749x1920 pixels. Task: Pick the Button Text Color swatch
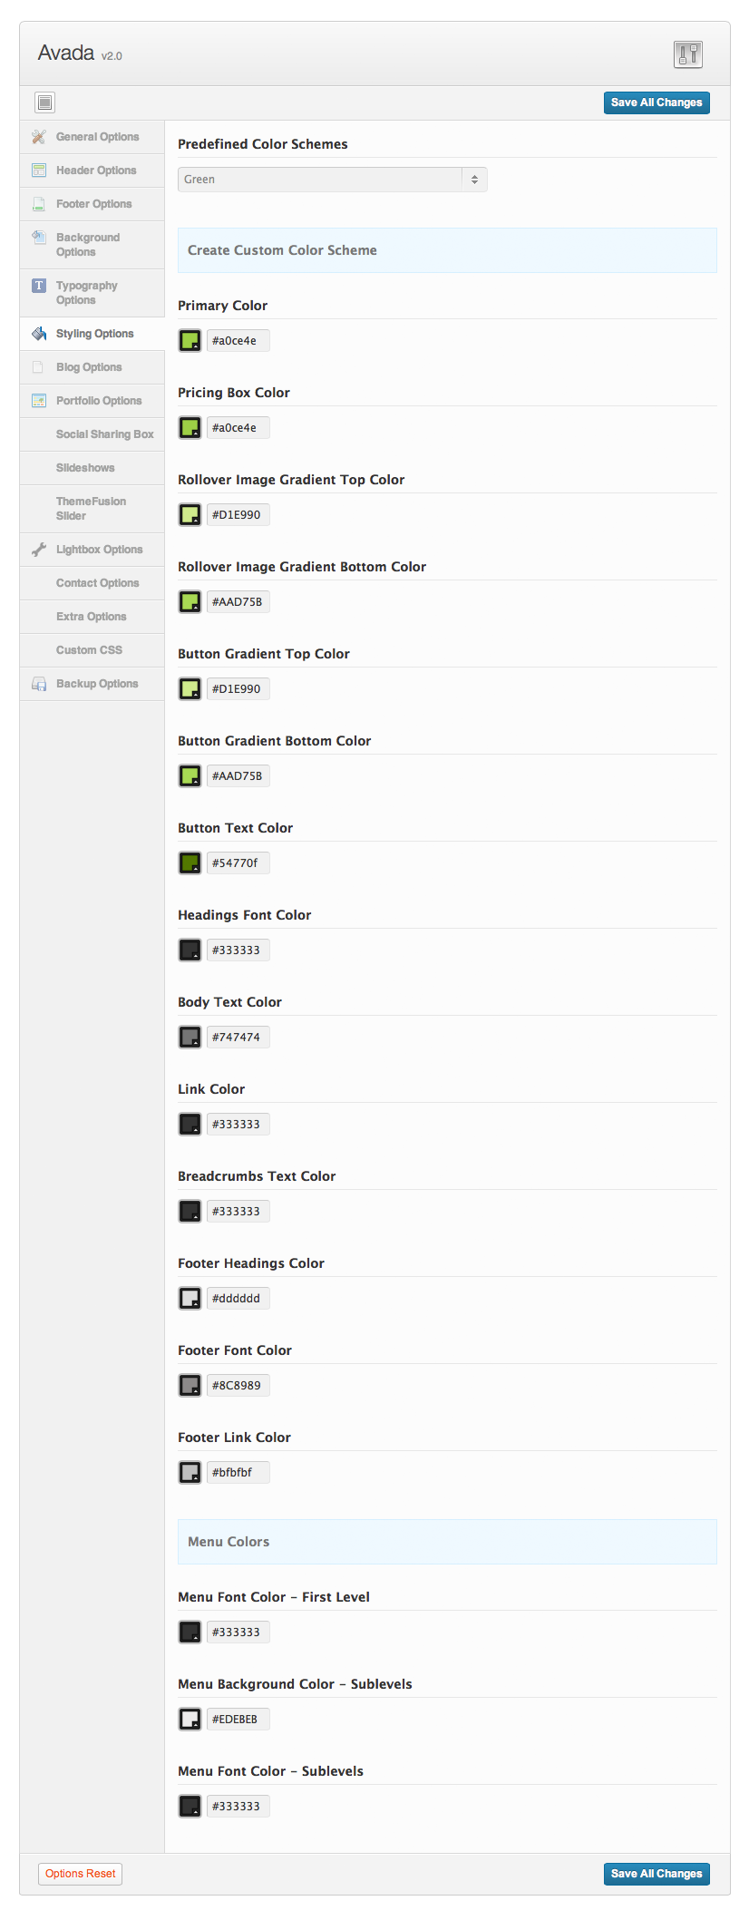pos(190,863)
